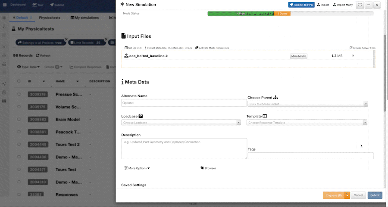Click the gear icon in left sidebar
This screenshot has height=207, width=388.
[x=4, y=18]
